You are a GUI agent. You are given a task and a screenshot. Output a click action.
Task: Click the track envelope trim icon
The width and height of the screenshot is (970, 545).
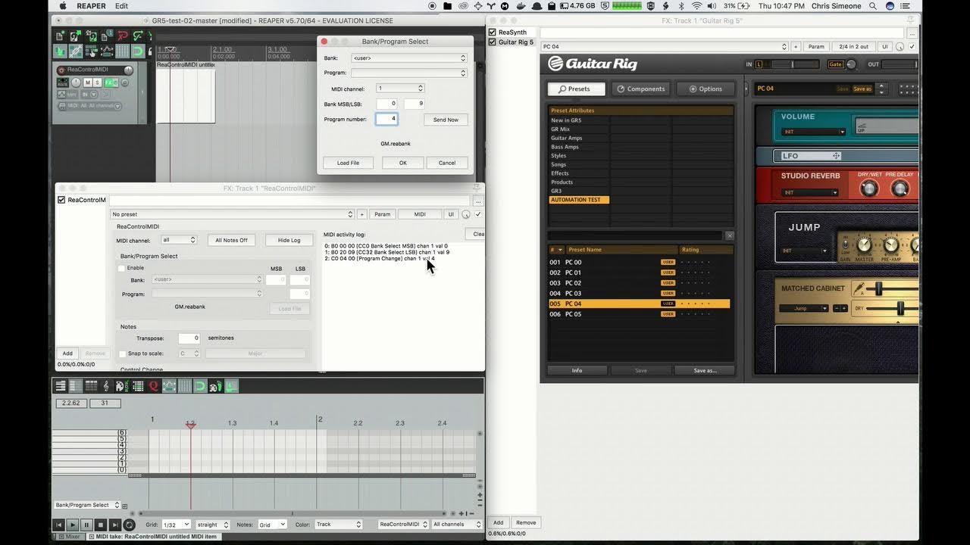pyautogui.click(x=61, y=94)
